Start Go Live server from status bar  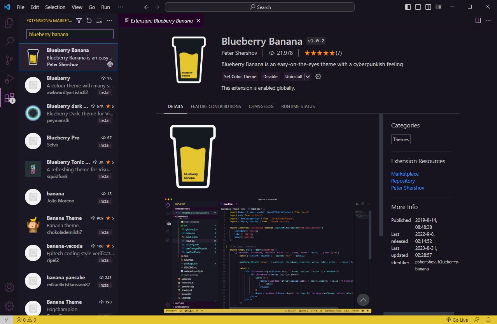pyautogui.click(x=457, y=320)
